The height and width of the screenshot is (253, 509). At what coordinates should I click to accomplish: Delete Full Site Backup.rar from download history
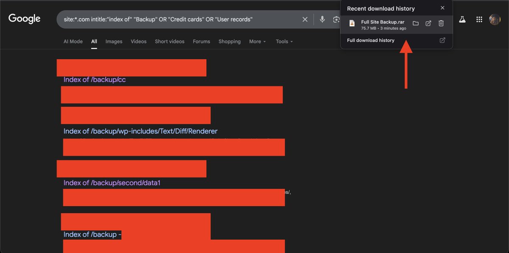(441, 23)
